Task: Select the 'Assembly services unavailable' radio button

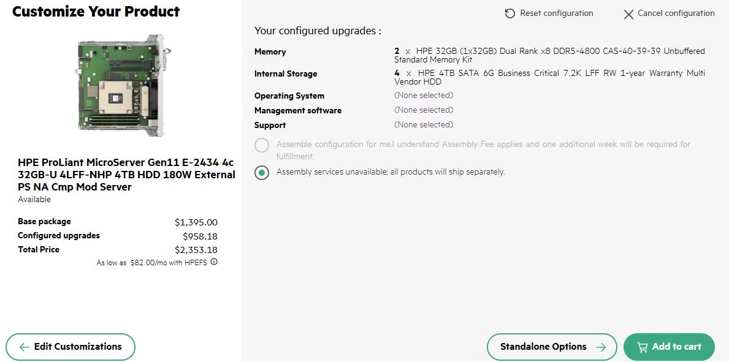Action: pos(262,172)
